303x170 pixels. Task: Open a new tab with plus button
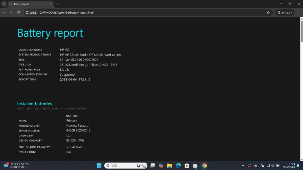coord(58,4)
